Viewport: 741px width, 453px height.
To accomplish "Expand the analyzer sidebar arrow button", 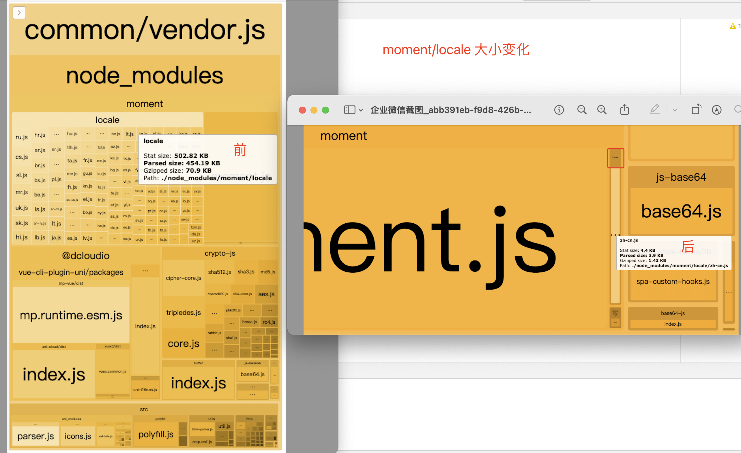I will click(19, 13).
